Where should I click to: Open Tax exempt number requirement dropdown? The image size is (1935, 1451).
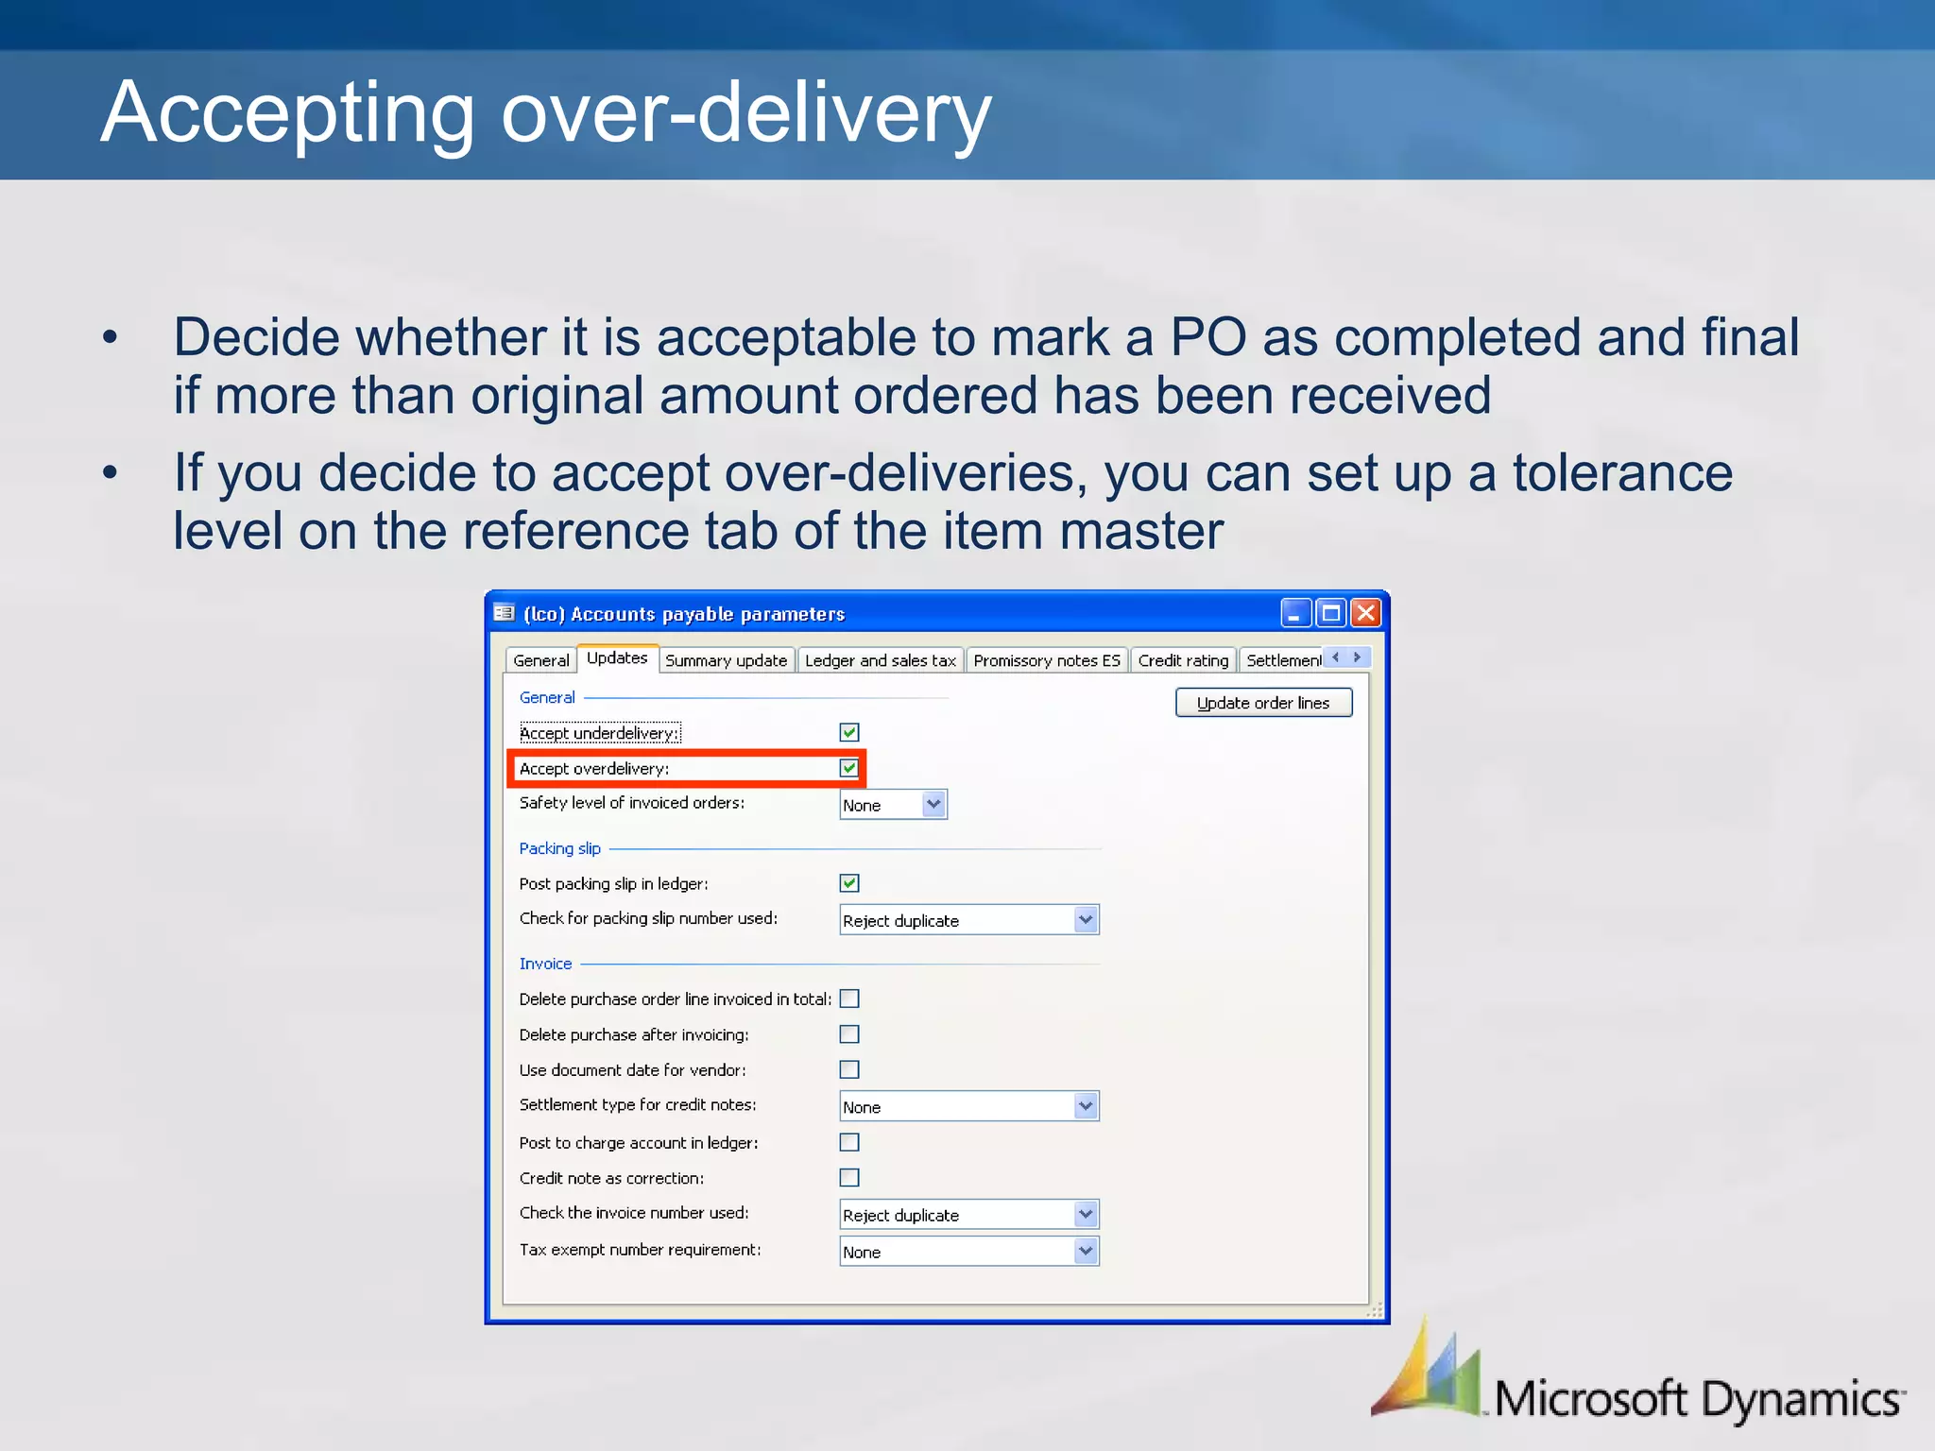click(1086, 1251)
